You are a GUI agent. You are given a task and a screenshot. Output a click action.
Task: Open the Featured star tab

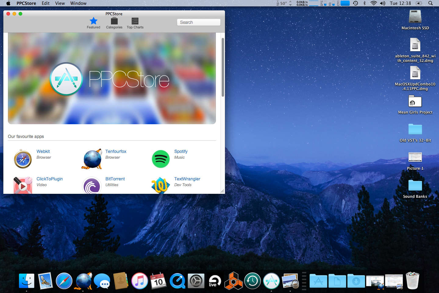(93, 23)
